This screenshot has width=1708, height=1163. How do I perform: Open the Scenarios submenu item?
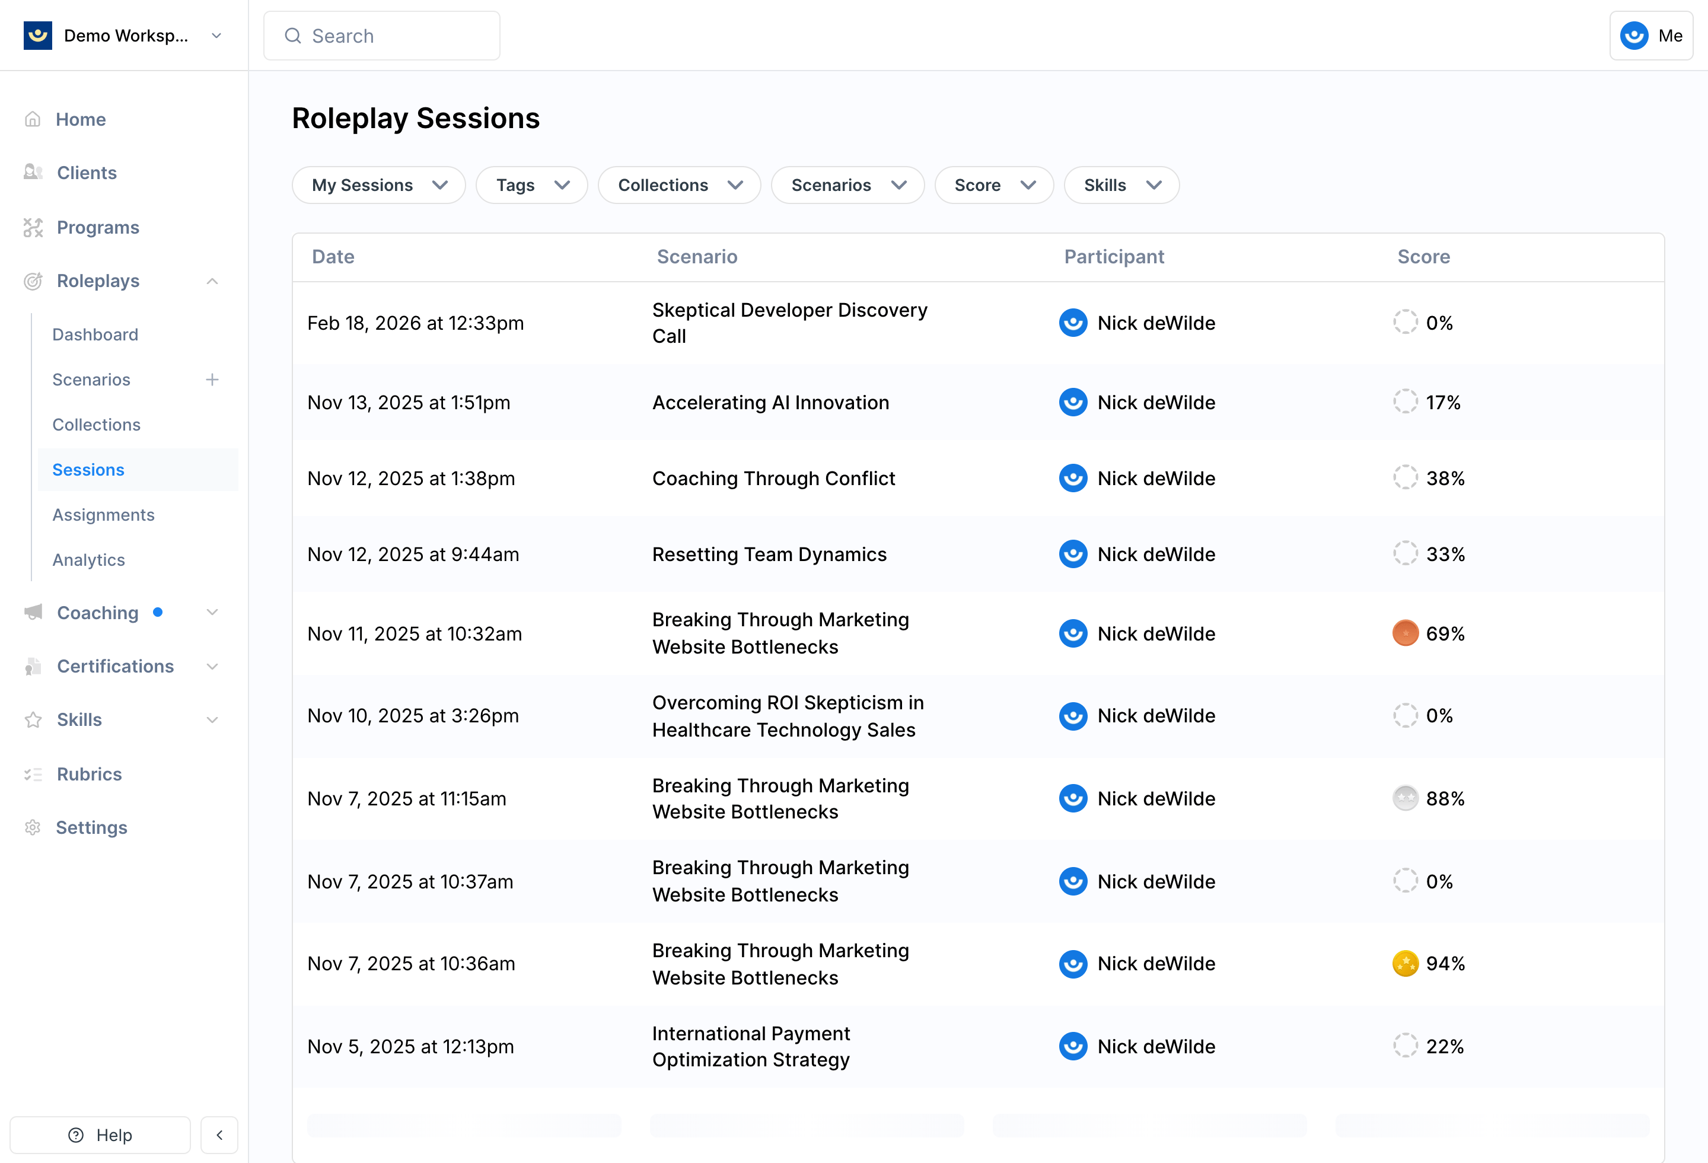(x=91, y=380)
